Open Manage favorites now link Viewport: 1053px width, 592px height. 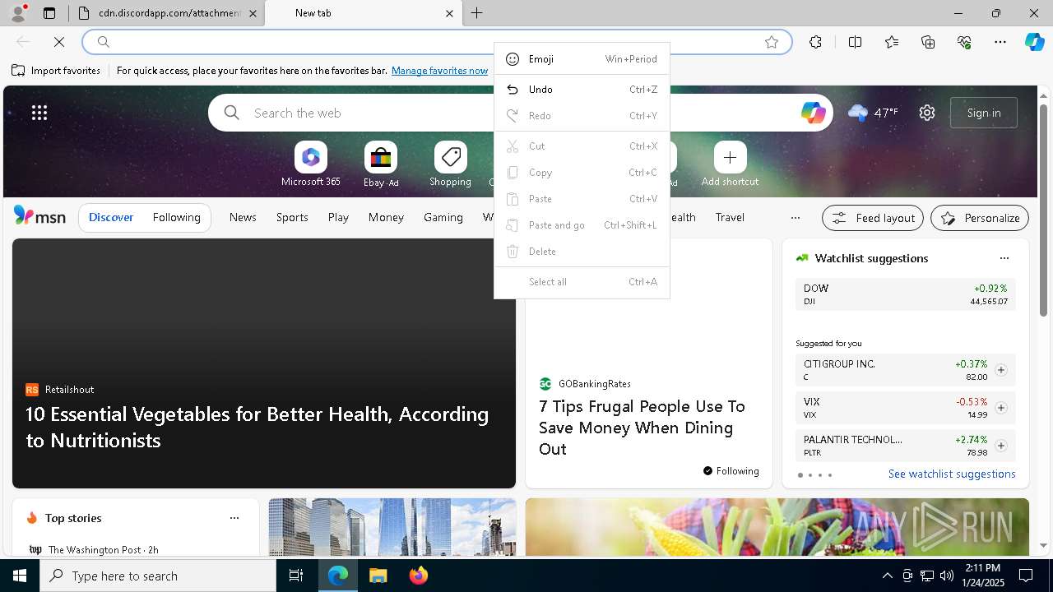pyautogui.click(x=440, y=71)
